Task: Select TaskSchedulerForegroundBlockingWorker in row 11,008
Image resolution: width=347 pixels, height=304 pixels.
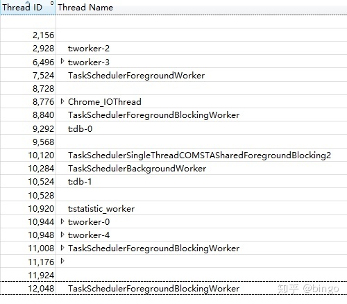Action: tap(153, 248)
